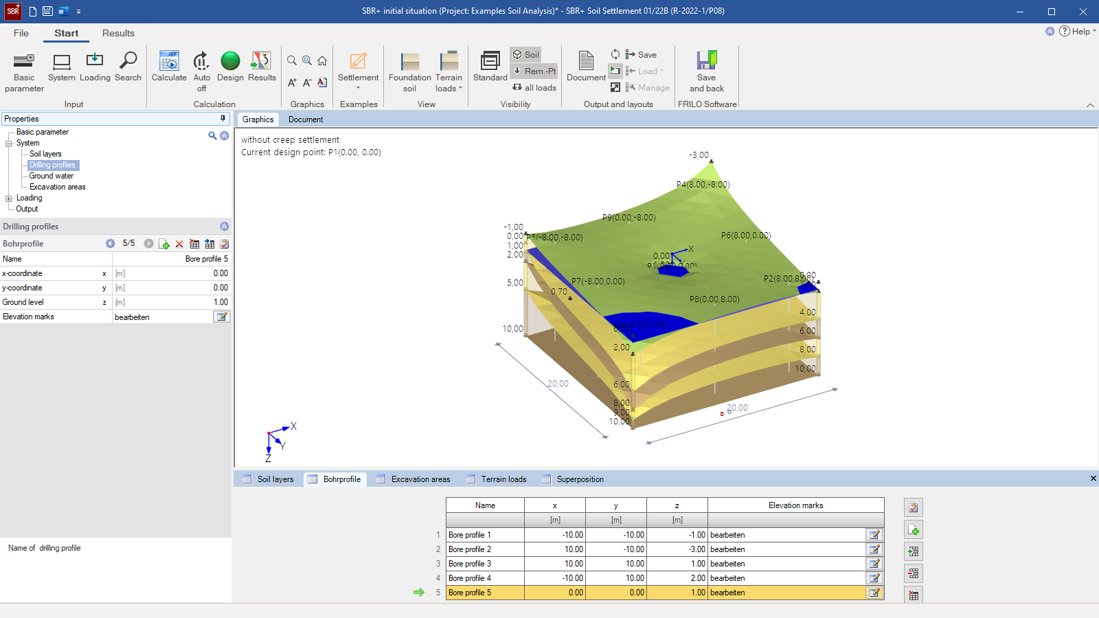Go to the previous Bohrprofile entry

coord(110,244)
